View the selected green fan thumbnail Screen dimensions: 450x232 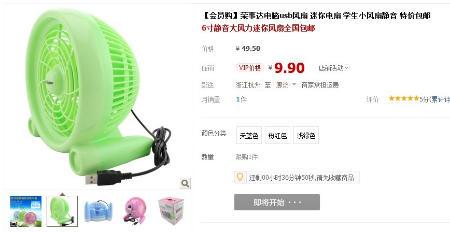pos(62,211)
